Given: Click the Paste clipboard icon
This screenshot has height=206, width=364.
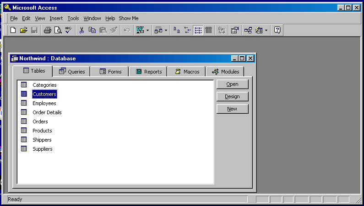Looking at the screenshot, I should tap(103, 30).
